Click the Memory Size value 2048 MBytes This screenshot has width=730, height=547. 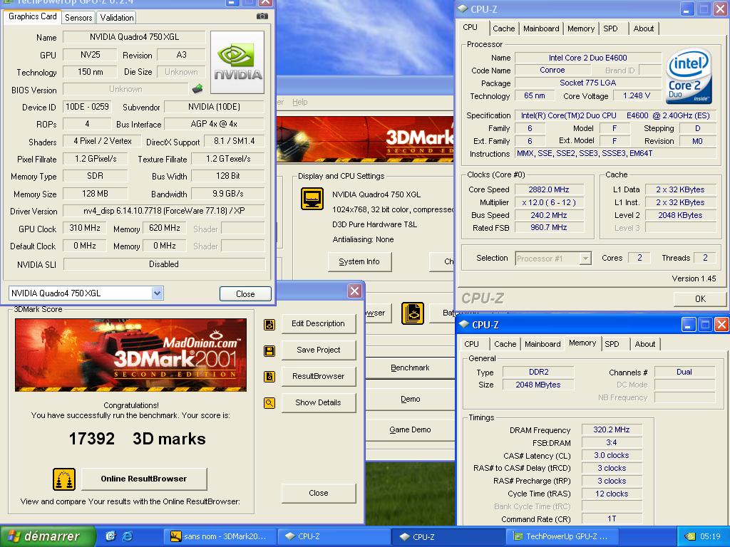coord(538,385)
